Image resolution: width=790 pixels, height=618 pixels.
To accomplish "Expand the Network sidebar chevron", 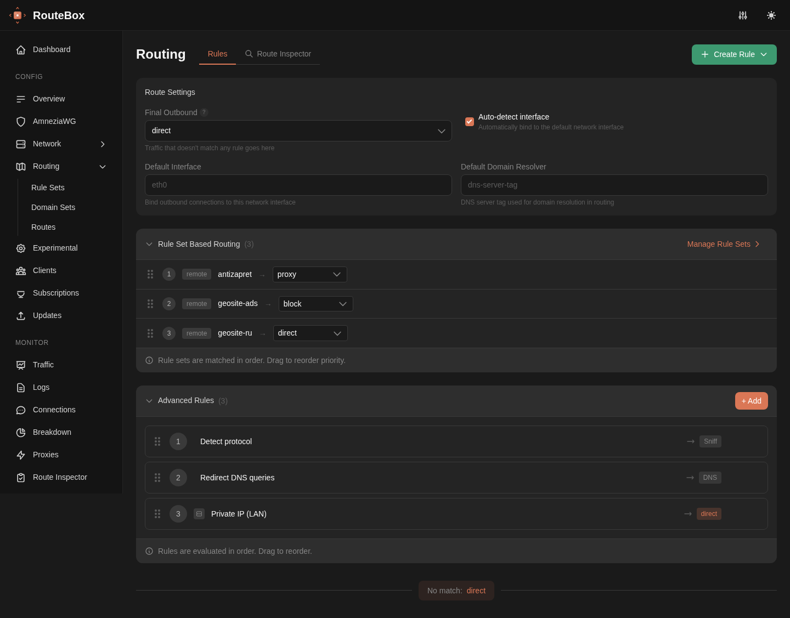I will coord(103,144).
